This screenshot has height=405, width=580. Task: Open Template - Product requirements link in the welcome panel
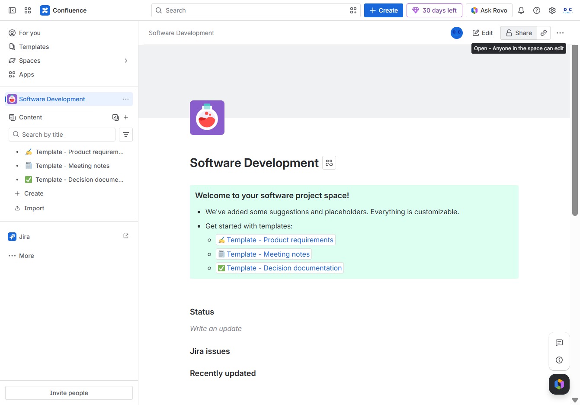coord(276,240)
